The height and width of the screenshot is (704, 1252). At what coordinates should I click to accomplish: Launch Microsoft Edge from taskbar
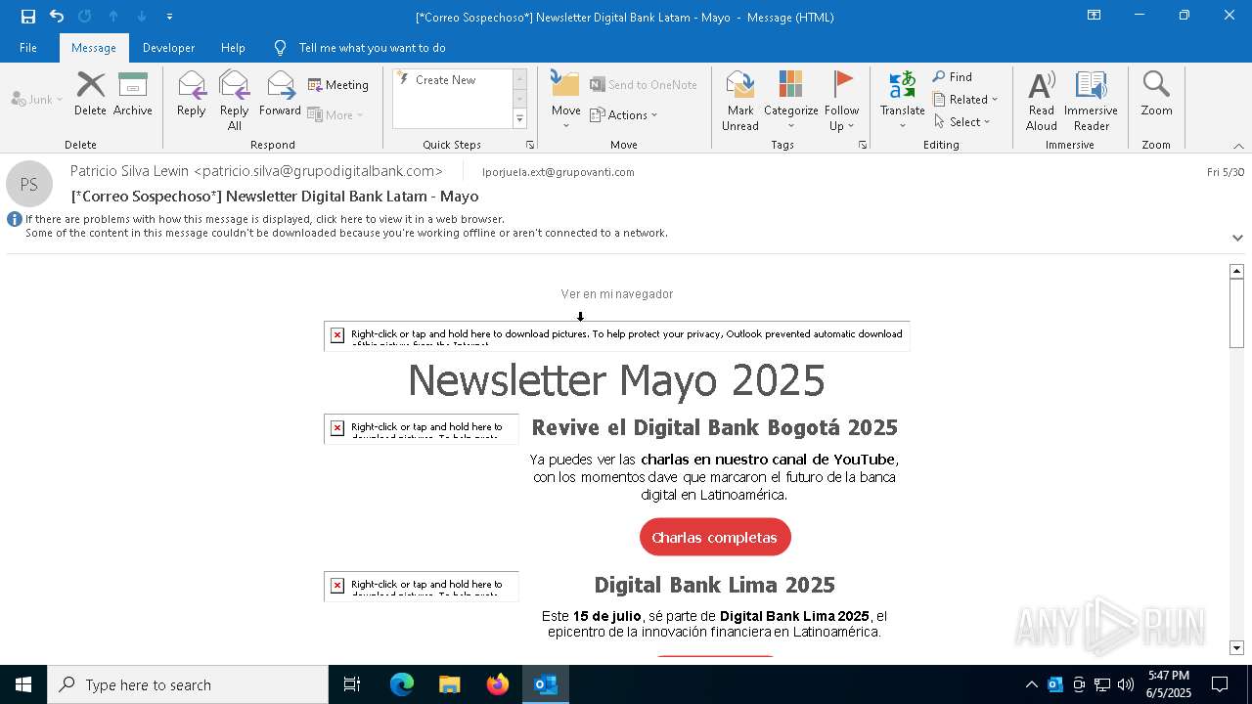(402, 684)
